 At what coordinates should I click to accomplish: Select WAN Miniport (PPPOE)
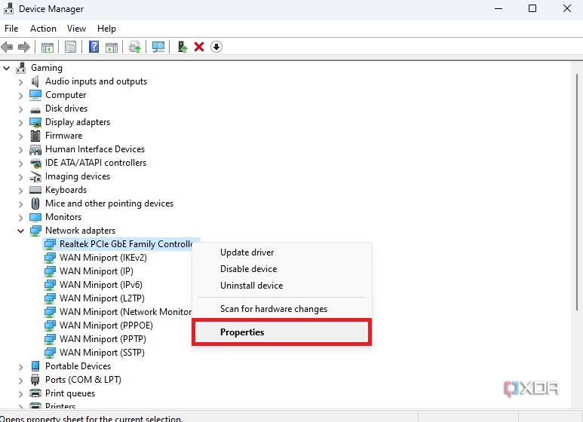point(106,326)
